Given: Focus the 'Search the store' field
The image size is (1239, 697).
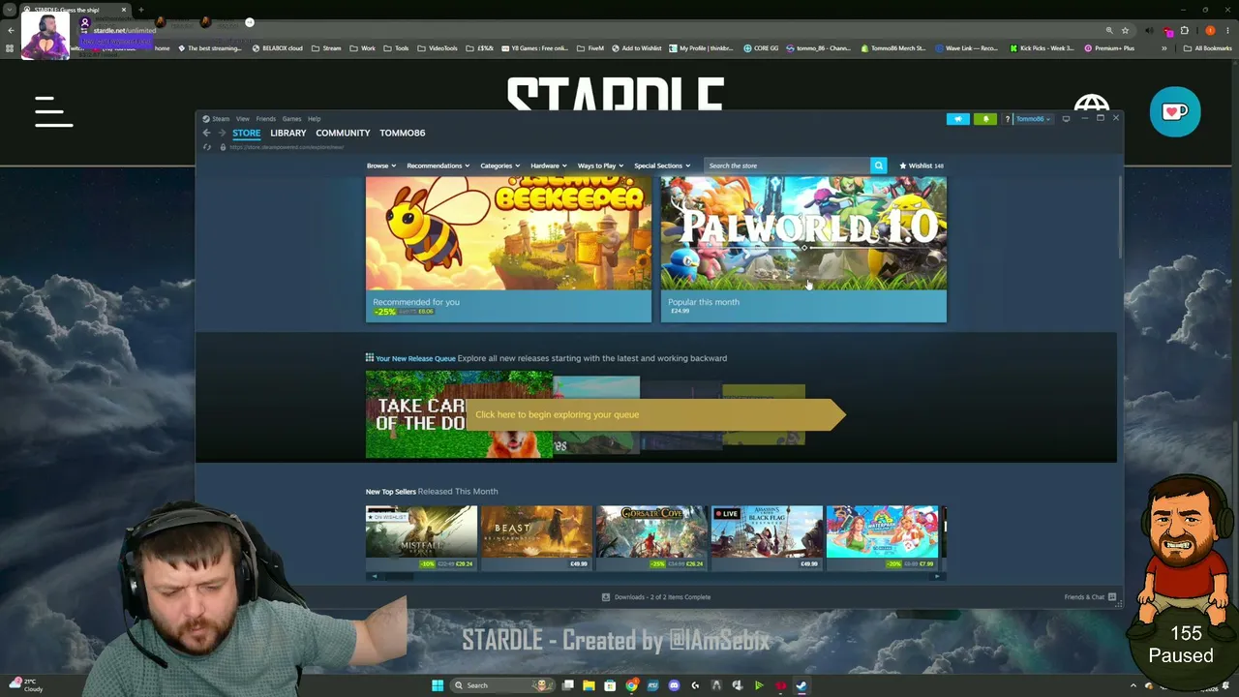Looking at the screenshot, I should [x=787, y=166].
